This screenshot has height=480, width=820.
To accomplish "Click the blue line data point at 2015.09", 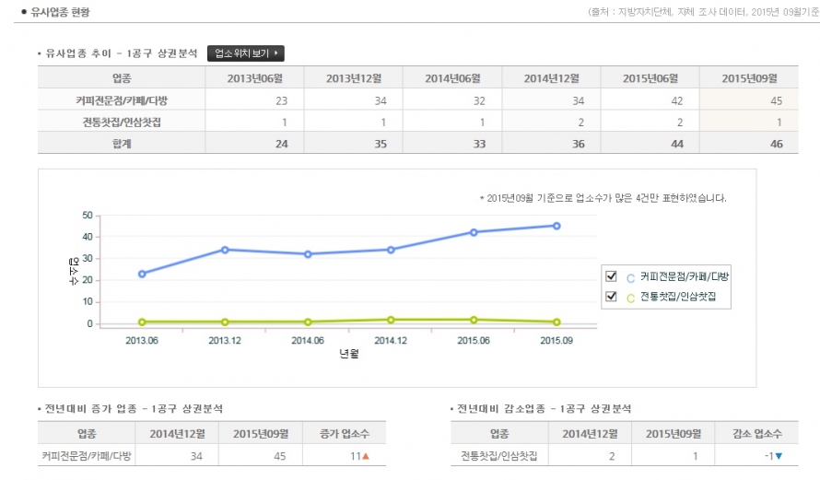I will point(556,226).
